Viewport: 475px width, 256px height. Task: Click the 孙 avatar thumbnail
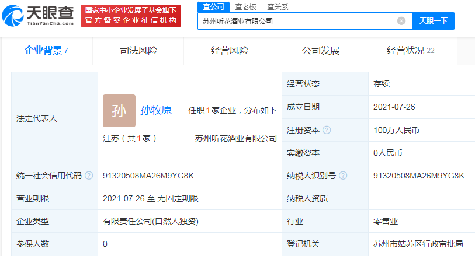119,111
